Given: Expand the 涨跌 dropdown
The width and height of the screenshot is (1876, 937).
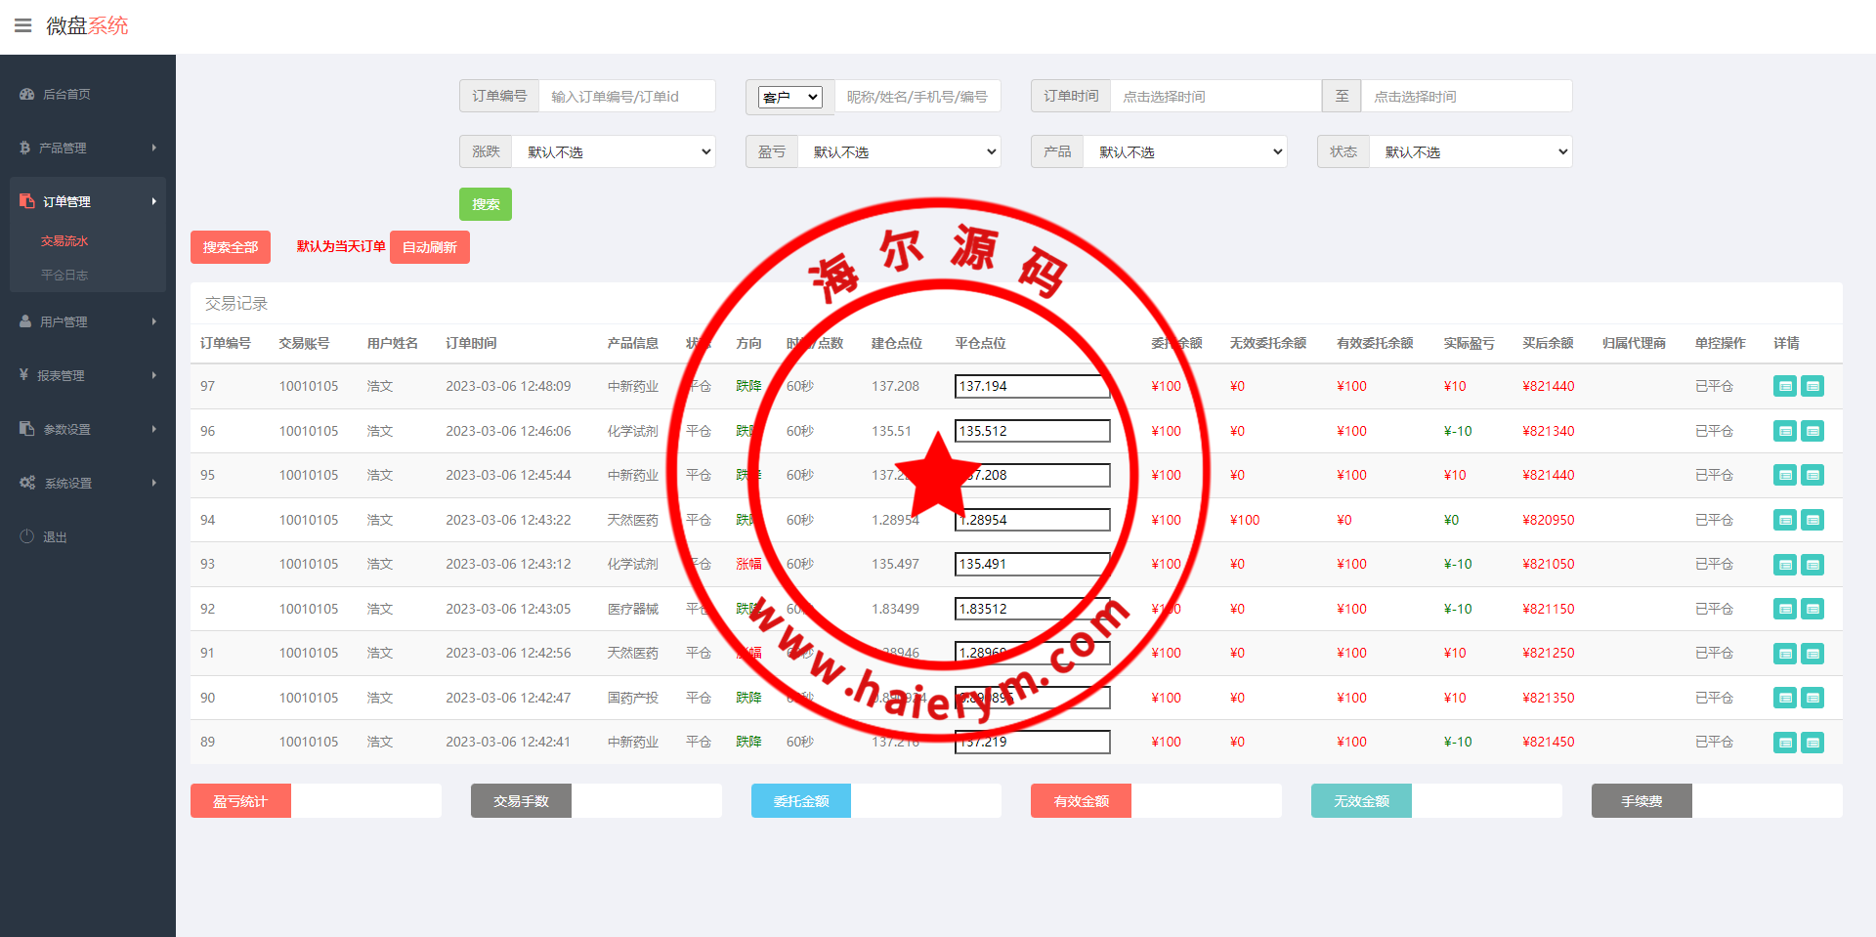Looking at the screenshot, I should coord(614,152).
